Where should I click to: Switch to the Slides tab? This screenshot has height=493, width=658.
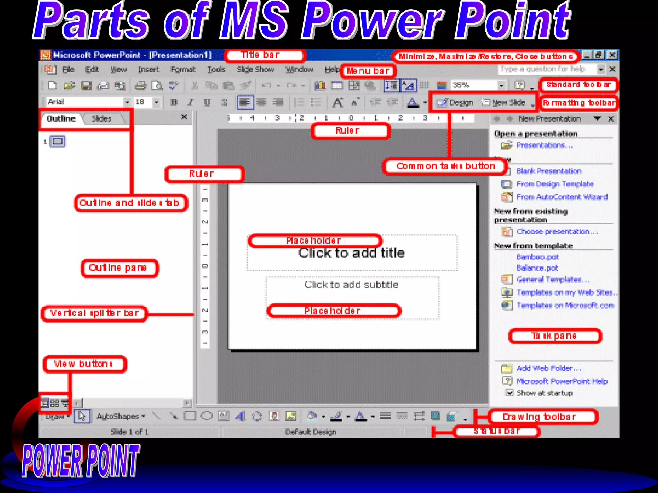[x=102, y=119]
